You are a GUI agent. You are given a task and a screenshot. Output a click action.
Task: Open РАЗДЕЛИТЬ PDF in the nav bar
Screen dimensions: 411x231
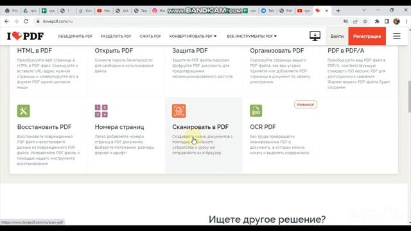point(116,36)
